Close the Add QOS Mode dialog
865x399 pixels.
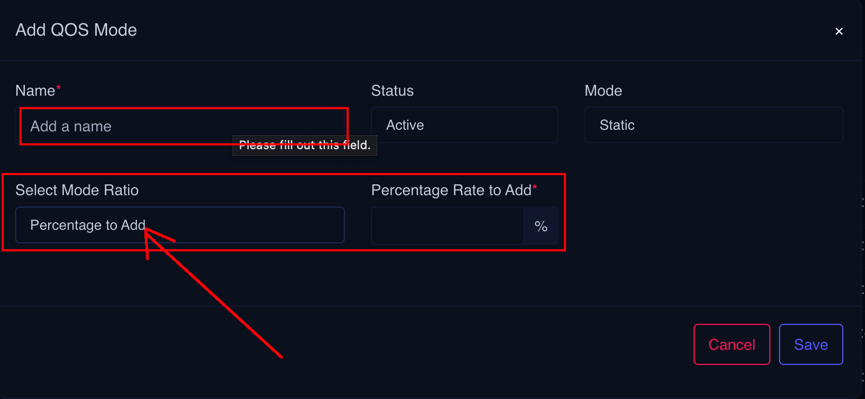(839, 31)
